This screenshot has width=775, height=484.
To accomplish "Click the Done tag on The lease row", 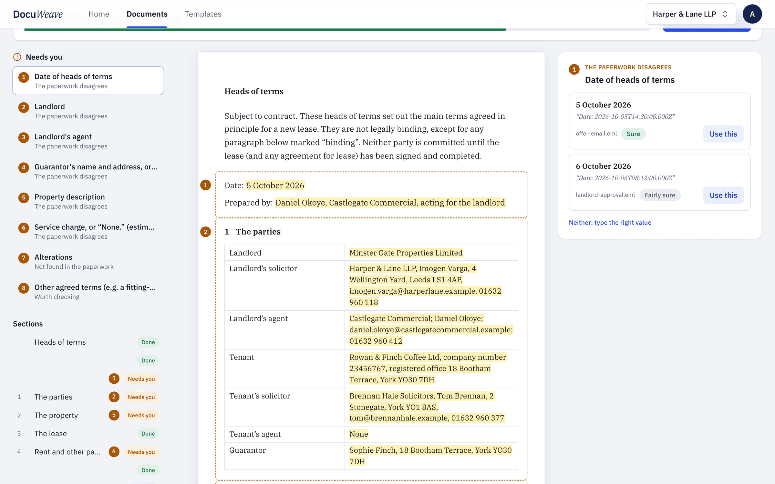I will click(x=148, y=433).
